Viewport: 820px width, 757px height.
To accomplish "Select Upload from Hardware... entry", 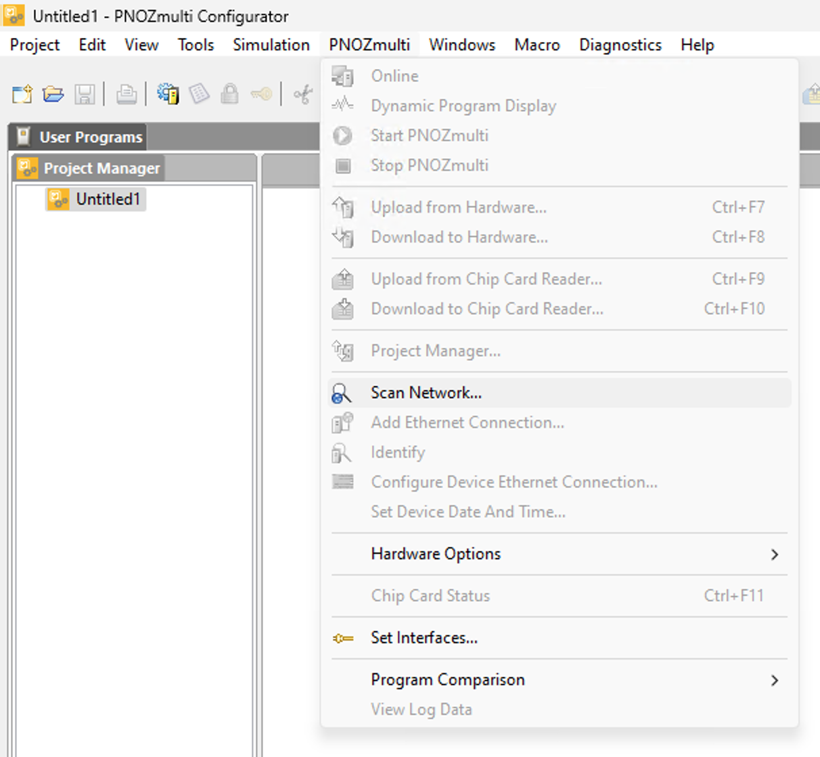I will coord(560,207).
